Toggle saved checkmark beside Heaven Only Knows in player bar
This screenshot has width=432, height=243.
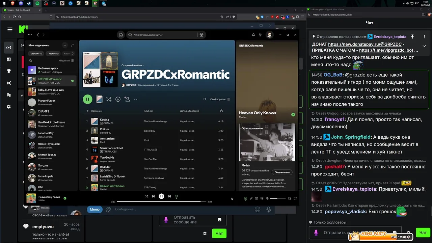(65, 198)
